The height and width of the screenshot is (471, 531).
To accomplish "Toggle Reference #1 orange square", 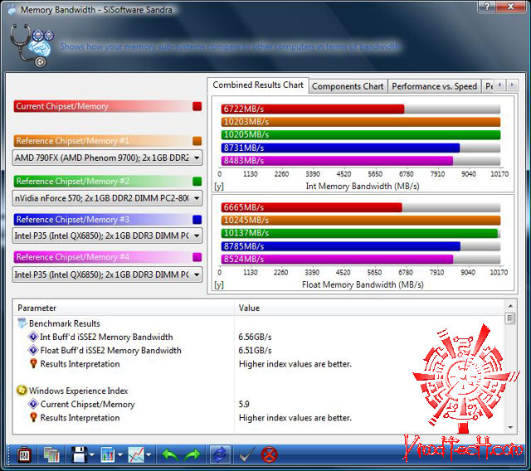I will (x=197, y=141).
